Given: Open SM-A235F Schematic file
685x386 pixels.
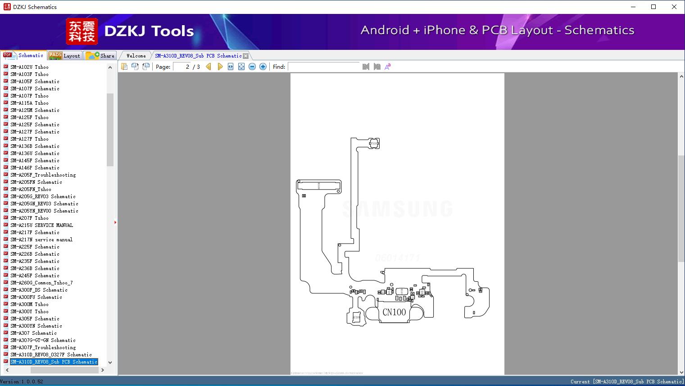Looking at the screenshot, I should tap(35, 261).
